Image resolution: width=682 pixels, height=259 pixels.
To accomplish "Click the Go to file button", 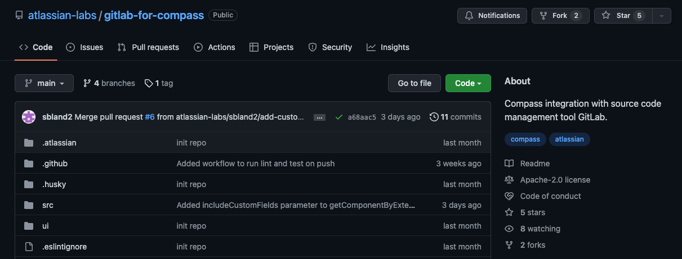I will point(414,83).
